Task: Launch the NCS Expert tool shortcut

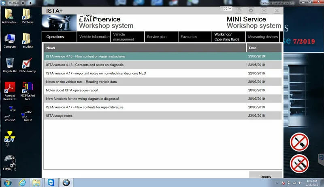Action: tap(28, 91)
